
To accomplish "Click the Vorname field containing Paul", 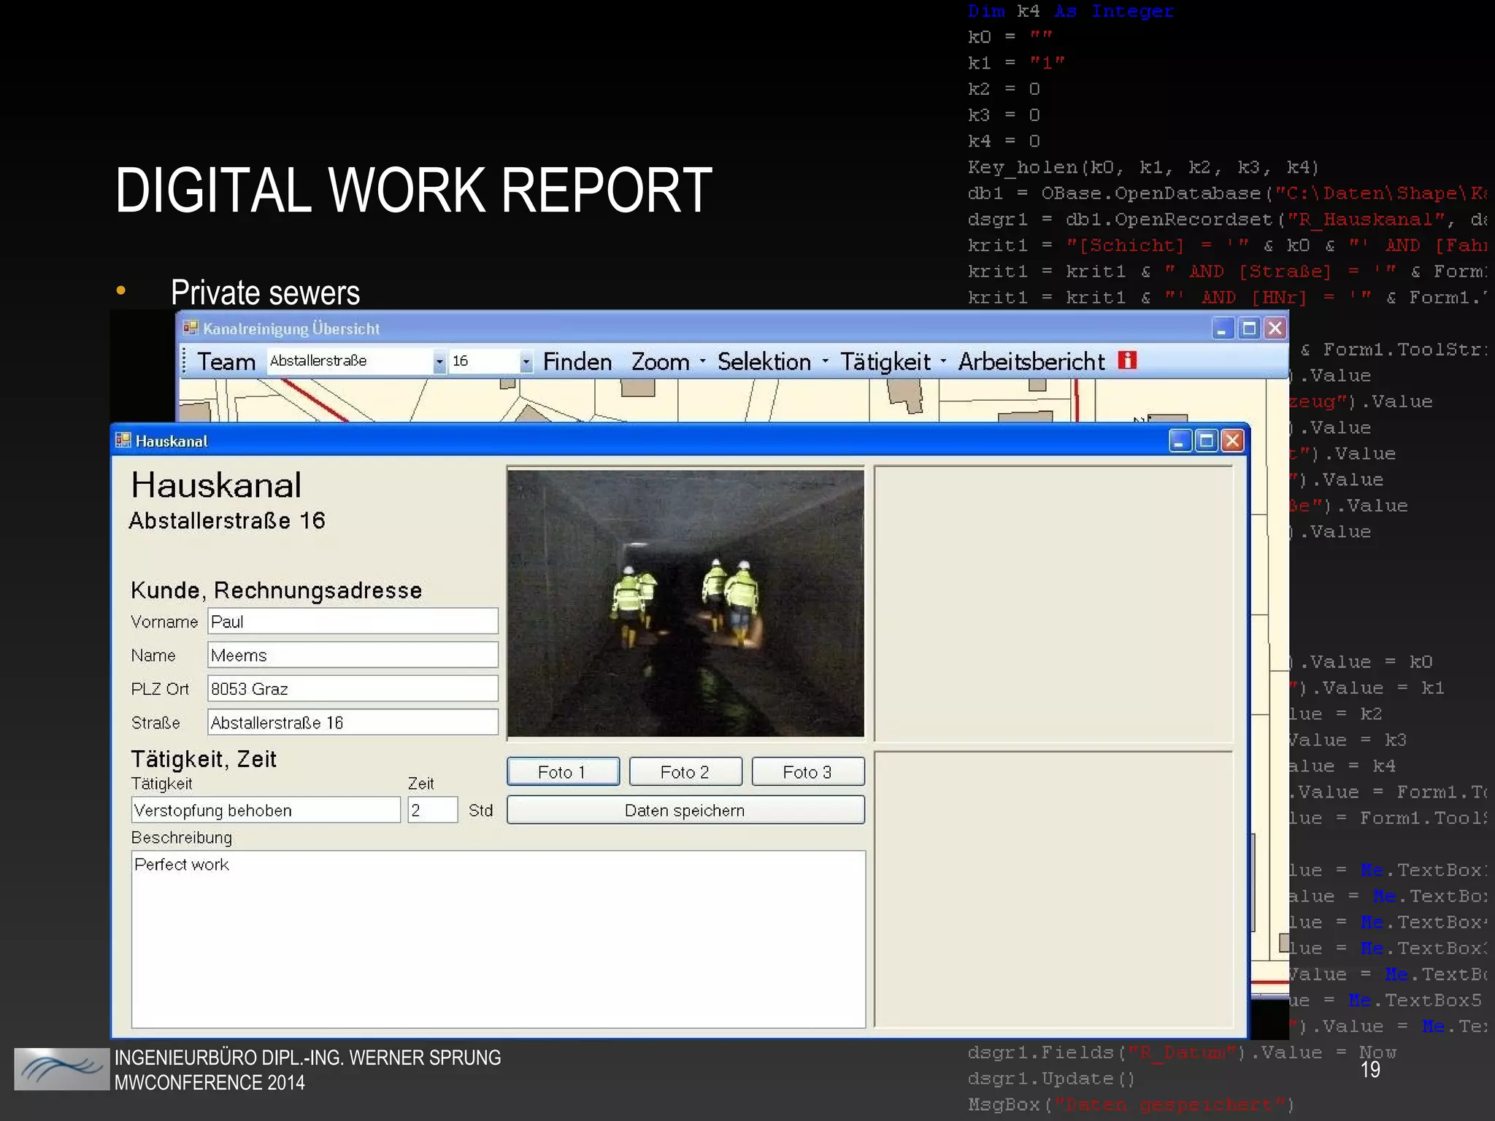I will (353, 621).
